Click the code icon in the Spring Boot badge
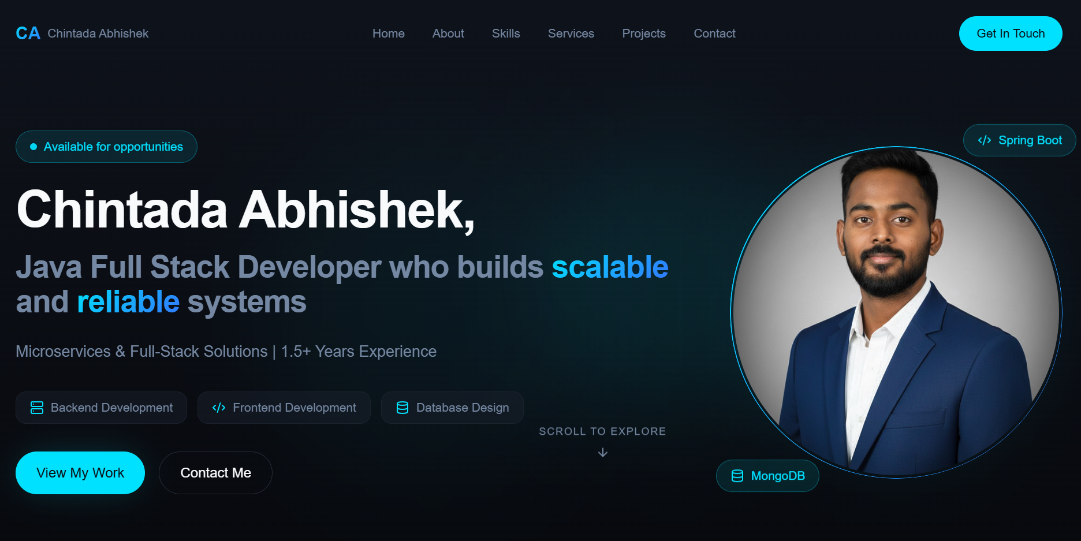Screen dimensions: 1081x541 click(x=985, y=140)
